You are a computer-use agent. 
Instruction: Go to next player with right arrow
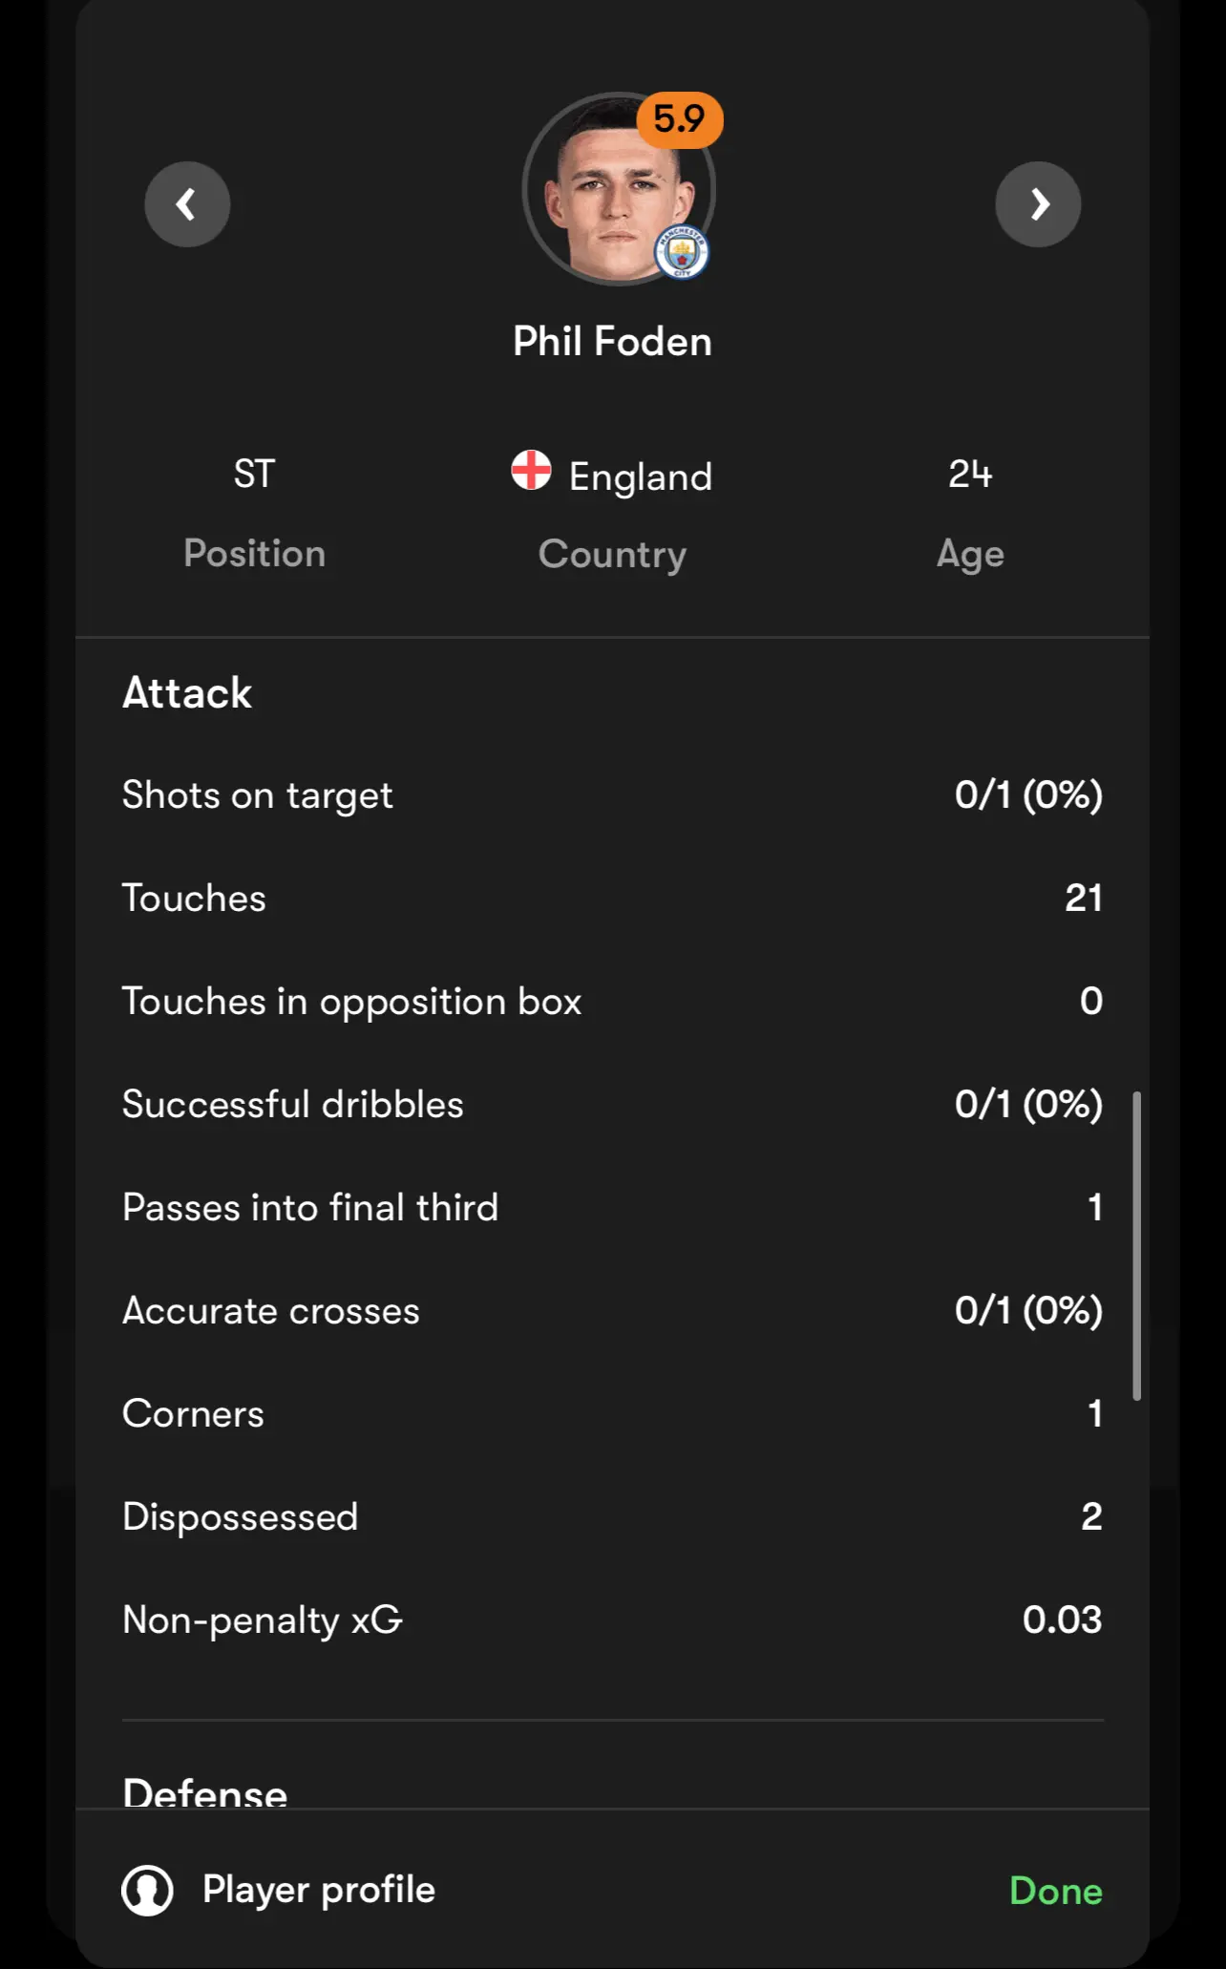pos(1038,203)
